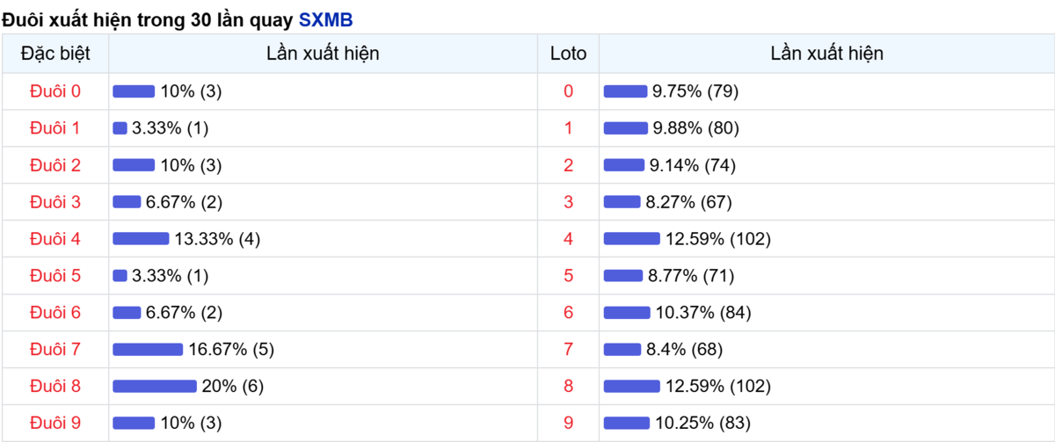Viewport: 1055px width, 442px height.
Task: Click the 12.59% (102) bar for Loto 4
Action: pyautogui.click(x=632, y=239)
